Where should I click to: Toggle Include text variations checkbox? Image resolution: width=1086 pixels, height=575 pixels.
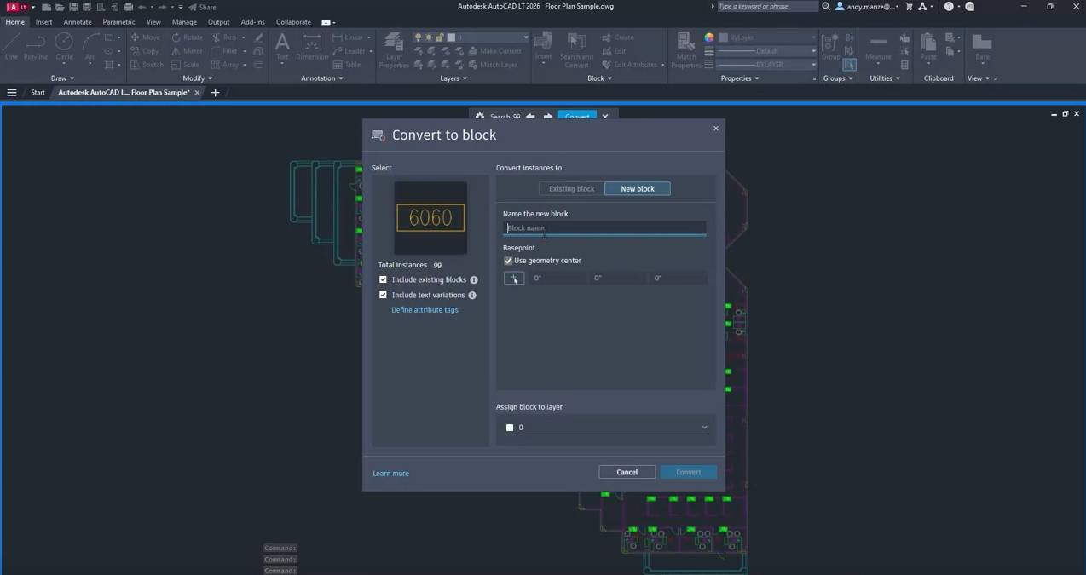point(383,295)
